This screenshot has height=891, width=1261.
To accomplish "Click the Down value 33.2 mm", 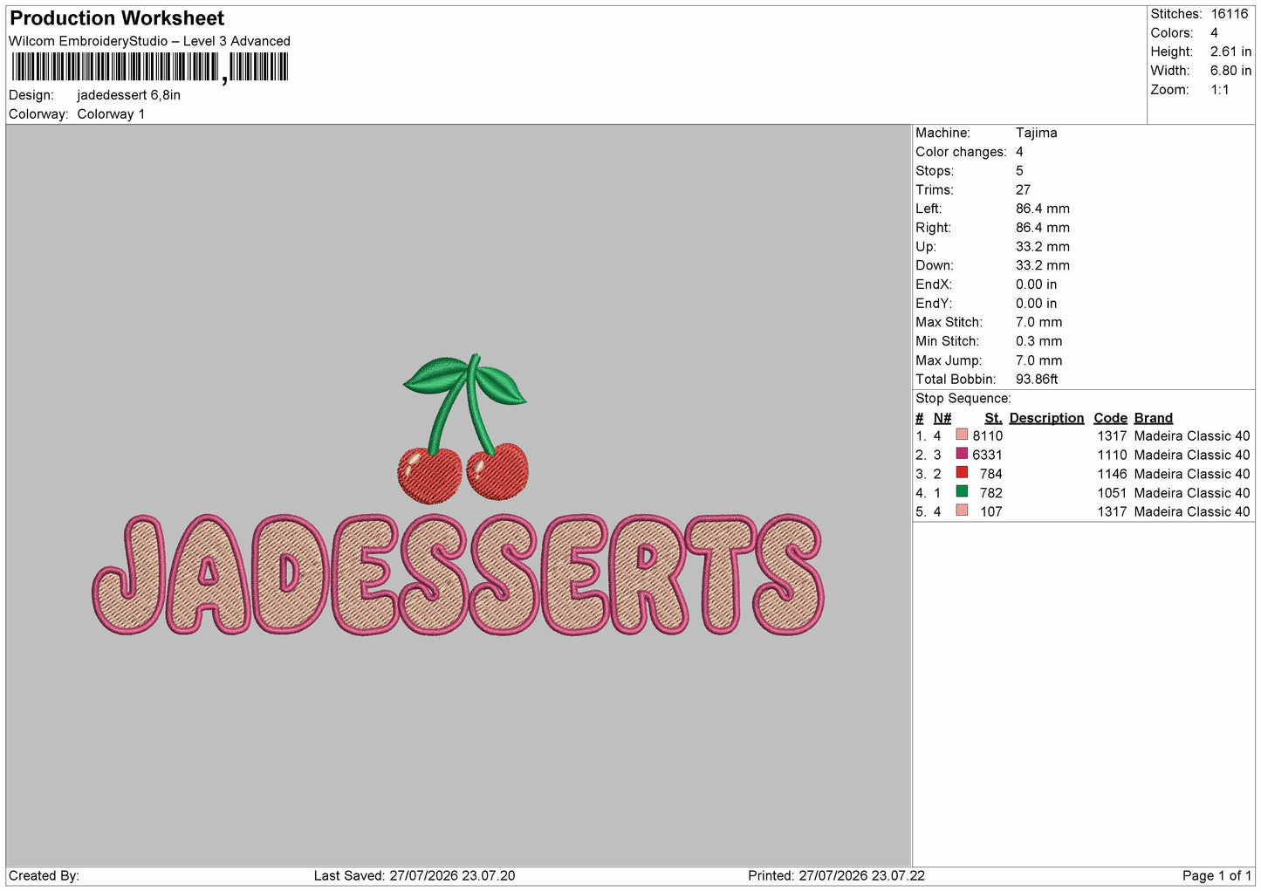I will (1042, 265).
